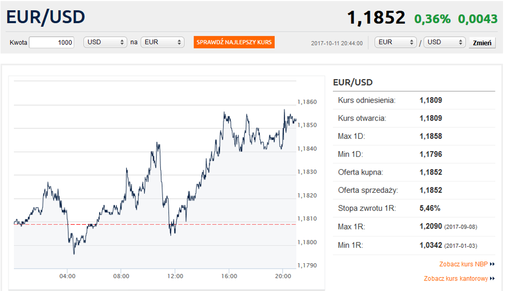Image resolution: width=505 pixels, height=291 pixels.
Task: Click the 20:00 time label on chart axis
Action: [283, 276]
